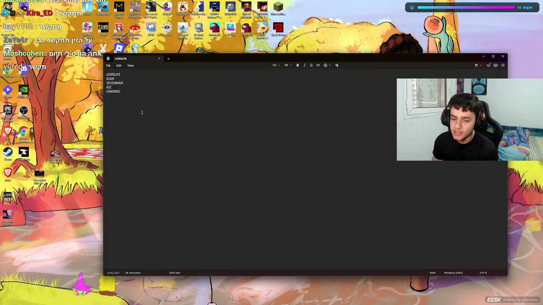The height and width of the screenshot is (305, 543).
Task: Open the Epic Games Launcher shortcut
Action: coord(8,114)
